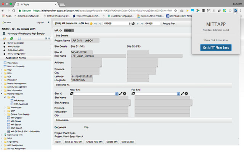Click the envelope mail icon in the sidebar toolbar
Viewport: 244px width, 152px height.
[19, 38]
